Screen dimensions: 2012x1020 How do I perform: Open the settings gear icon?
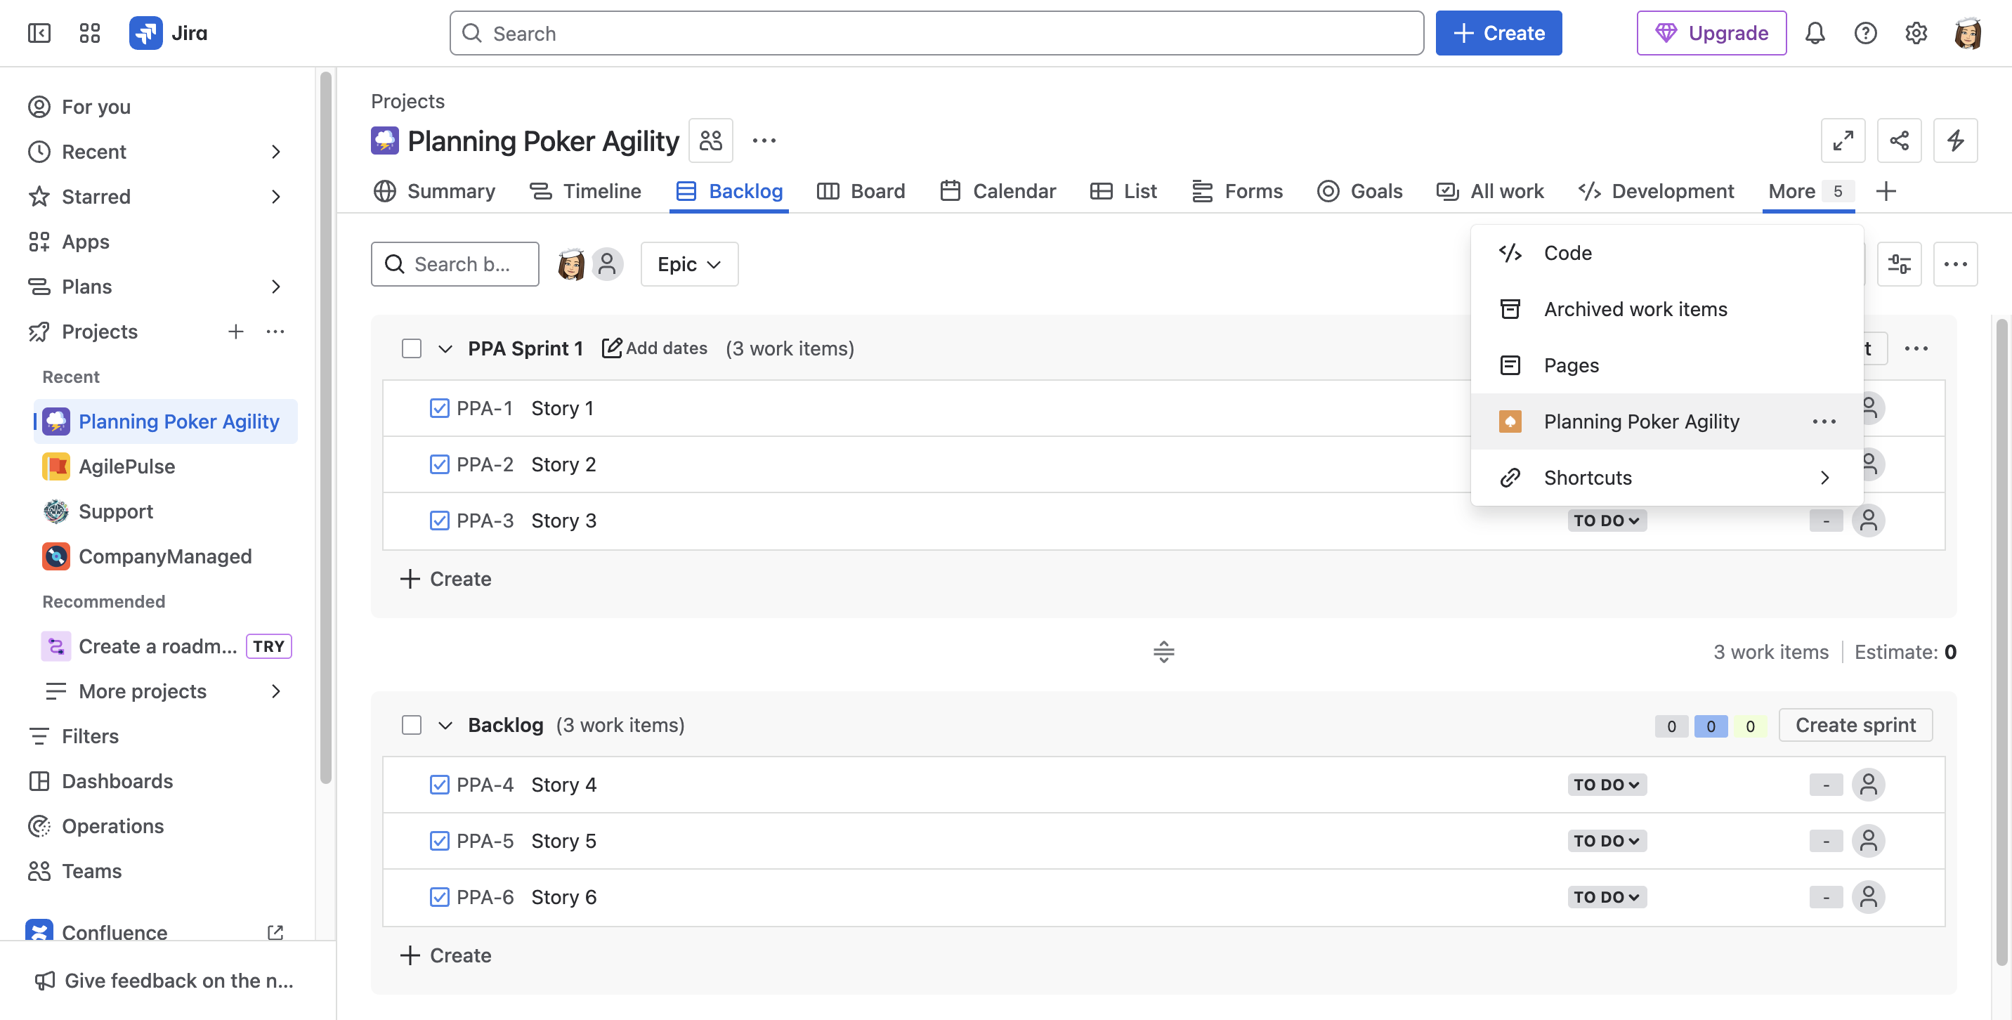(x=1916, y=33)
